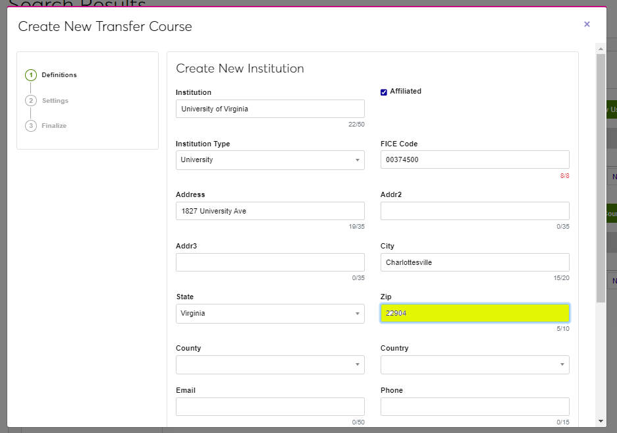Expand the State dropdown showing Virginia

click(x=270, y=314)
